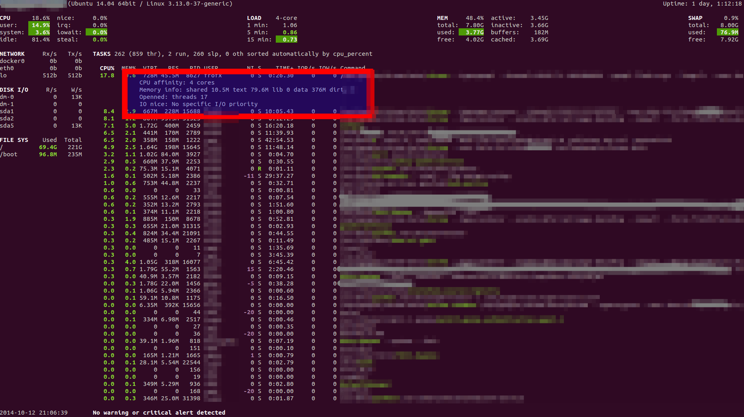
Task: Select process PID 2459 row
Action: [x=220, y=126]
